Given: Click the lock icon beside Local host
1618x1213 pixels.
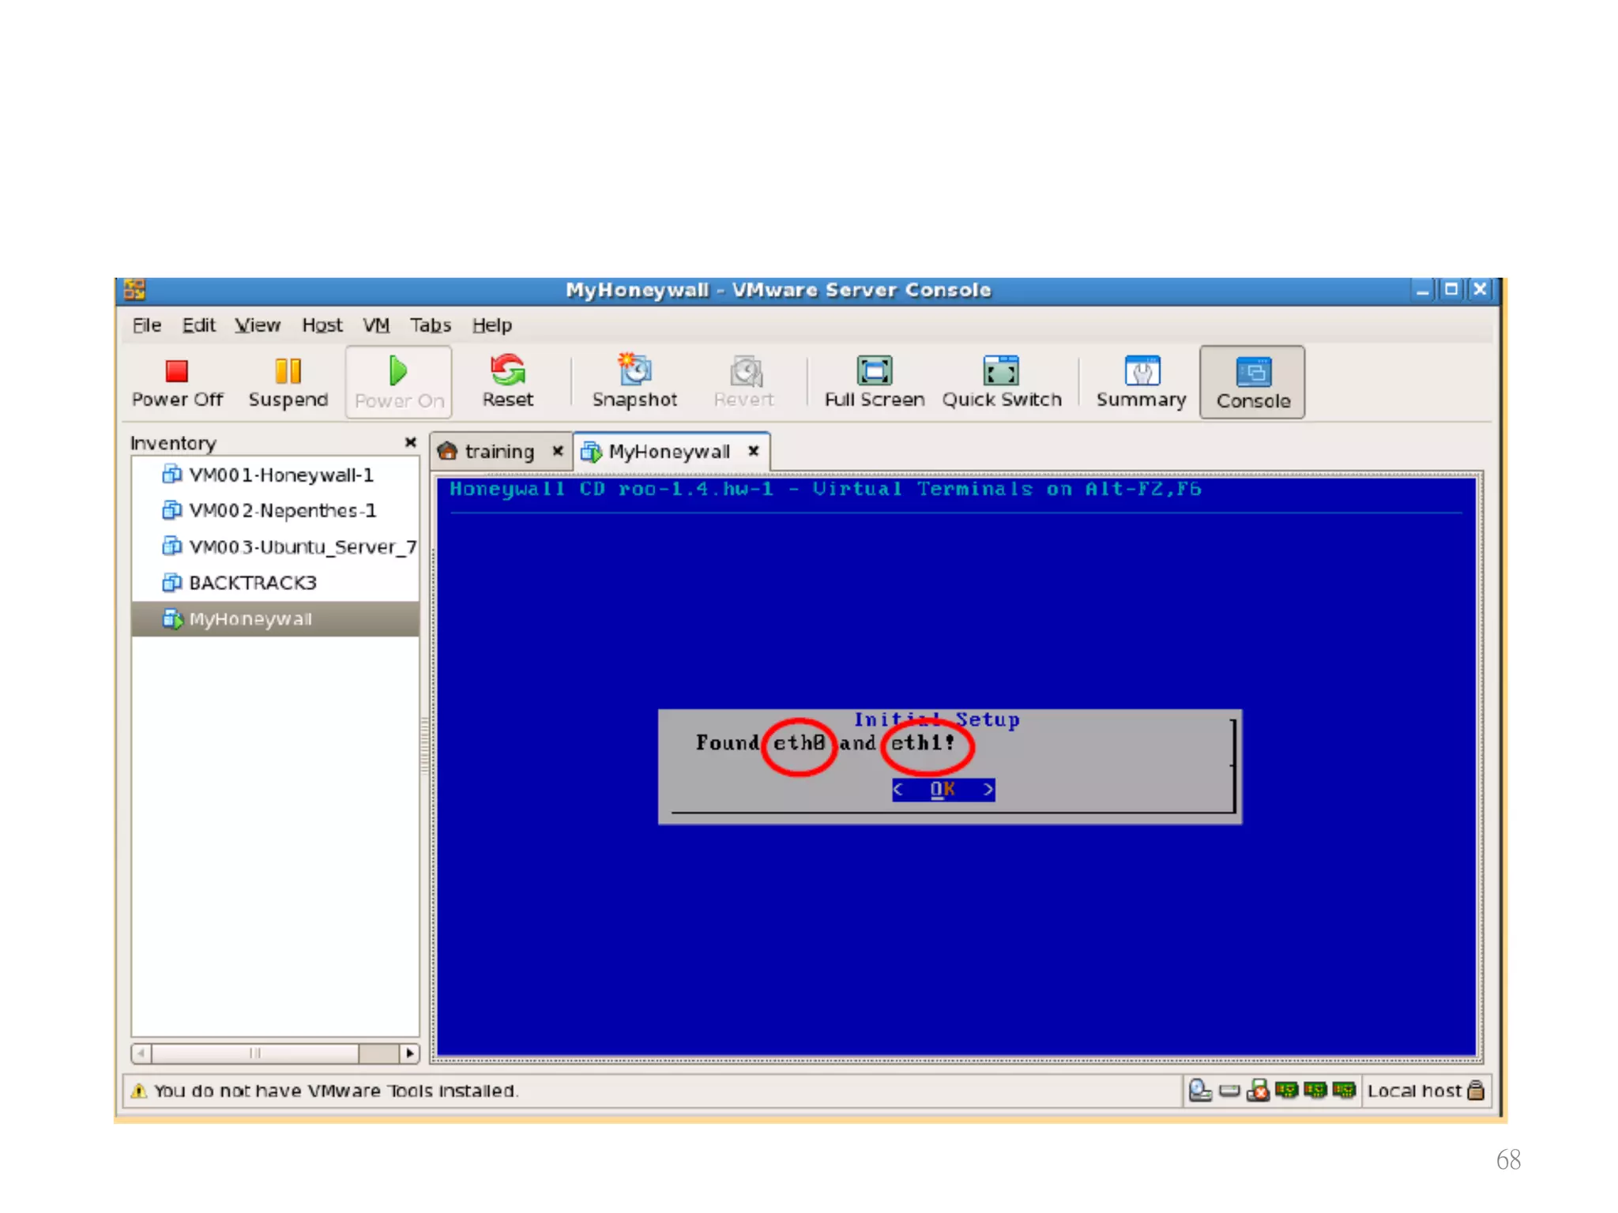Looking at the screenshot, I should [x=1476, y=1091].
